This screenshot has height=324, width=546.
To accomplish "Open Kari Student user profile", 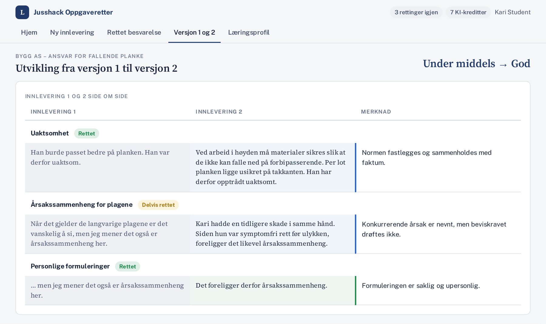I will coord(513,12).
